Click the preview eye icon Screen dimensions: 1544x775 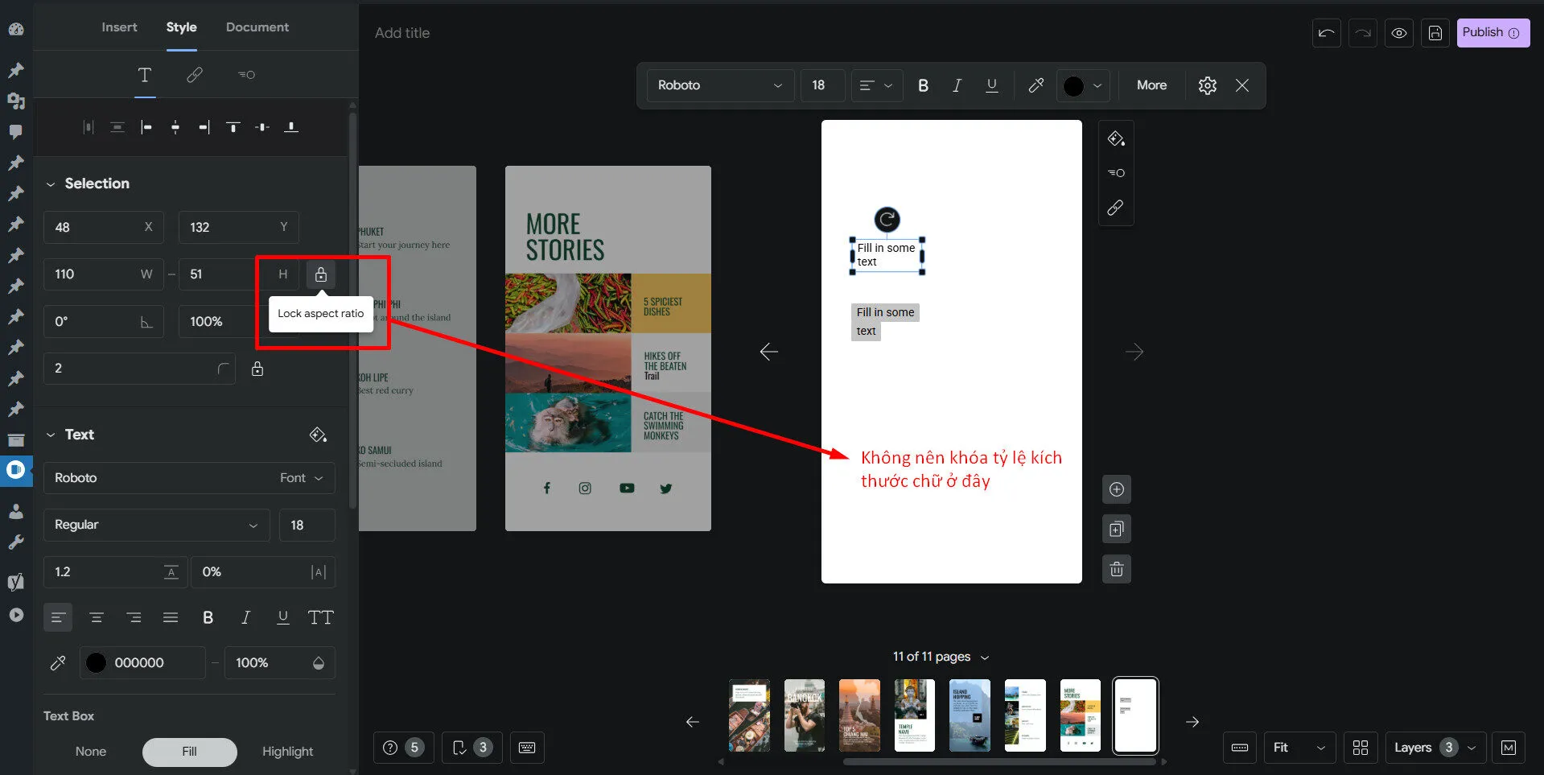tap(1399, 33)
